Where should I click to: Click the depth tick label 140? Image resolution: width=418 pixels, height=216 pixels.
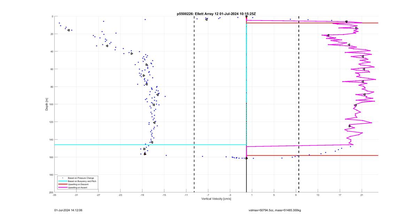click(x=51, y=140)
